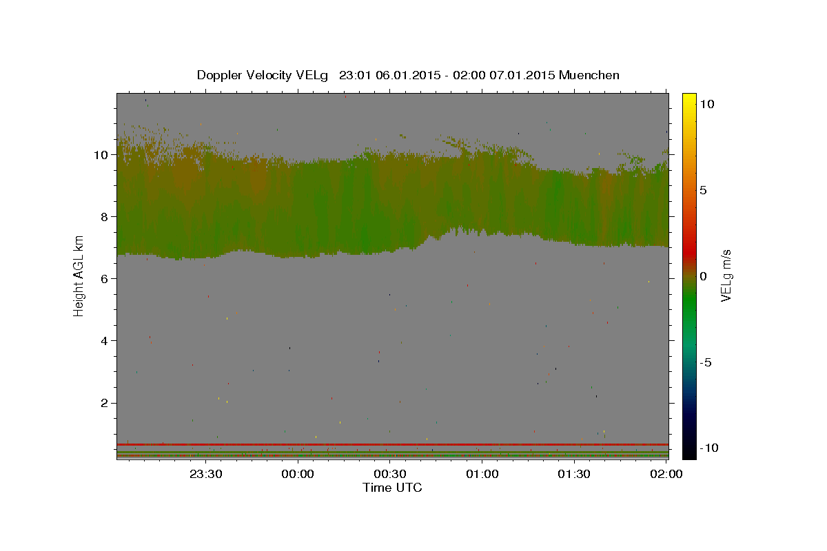Click the colorbar value '0' label
This screenshot has width=827, height=551.
[x=703, y=276]
